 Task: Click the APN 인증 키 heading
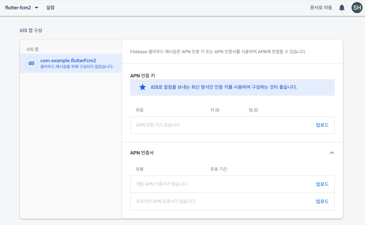tap(143, 76)
